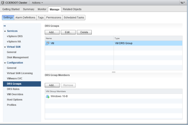188x125 pixels.
Task: Click the Edit button for DRS Groups
Action: click(68, 32)
